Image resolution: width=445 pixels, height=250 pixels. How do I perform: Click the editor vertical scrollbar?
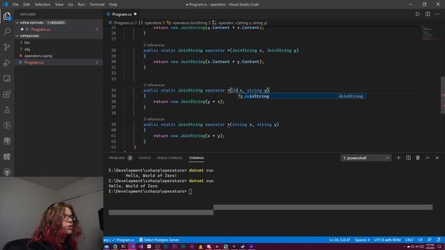coord(443,95)
